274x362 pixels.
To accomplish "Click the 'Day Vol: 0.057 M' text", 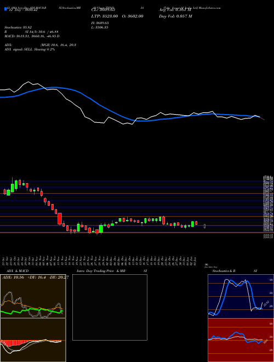I will click(x=175, y=16).
